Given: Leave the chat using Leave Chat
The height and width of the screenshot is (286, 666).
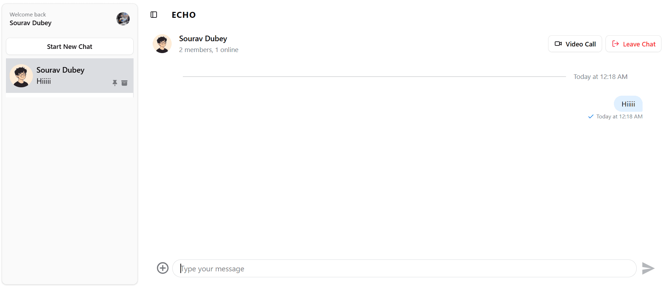Looking at the screenshot, I should point(633,44).
